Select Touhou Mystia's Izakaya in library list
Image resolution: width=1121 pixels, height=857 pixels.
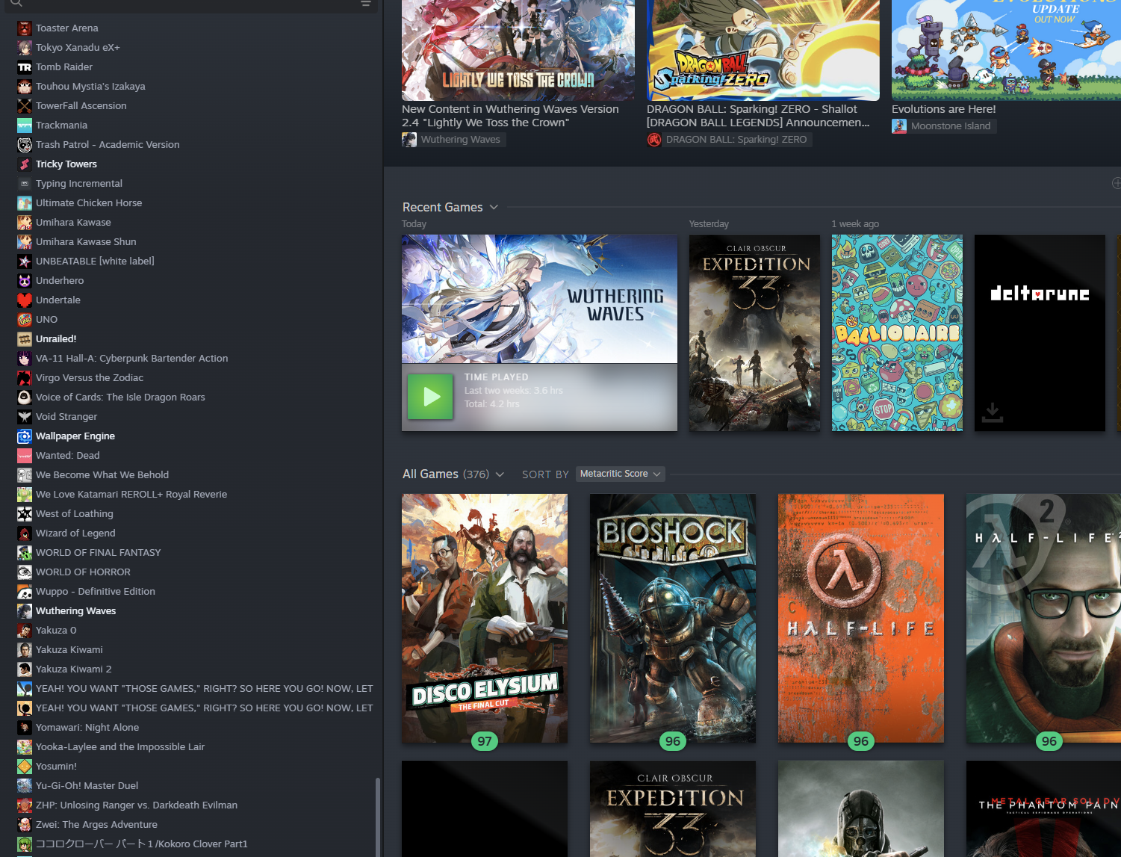click(x=90, y=87)
